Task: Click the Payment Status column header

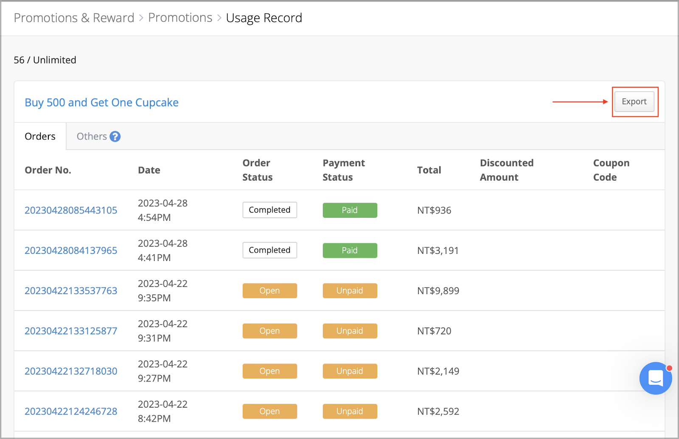Action: [344, 170]
